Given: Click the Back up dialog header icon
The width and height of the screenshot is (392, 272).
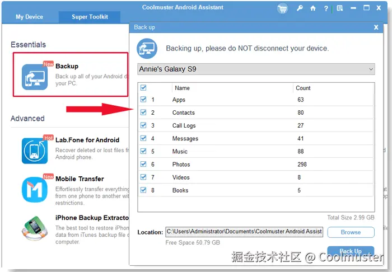Looking at the screenshot, I should [147, 49].
